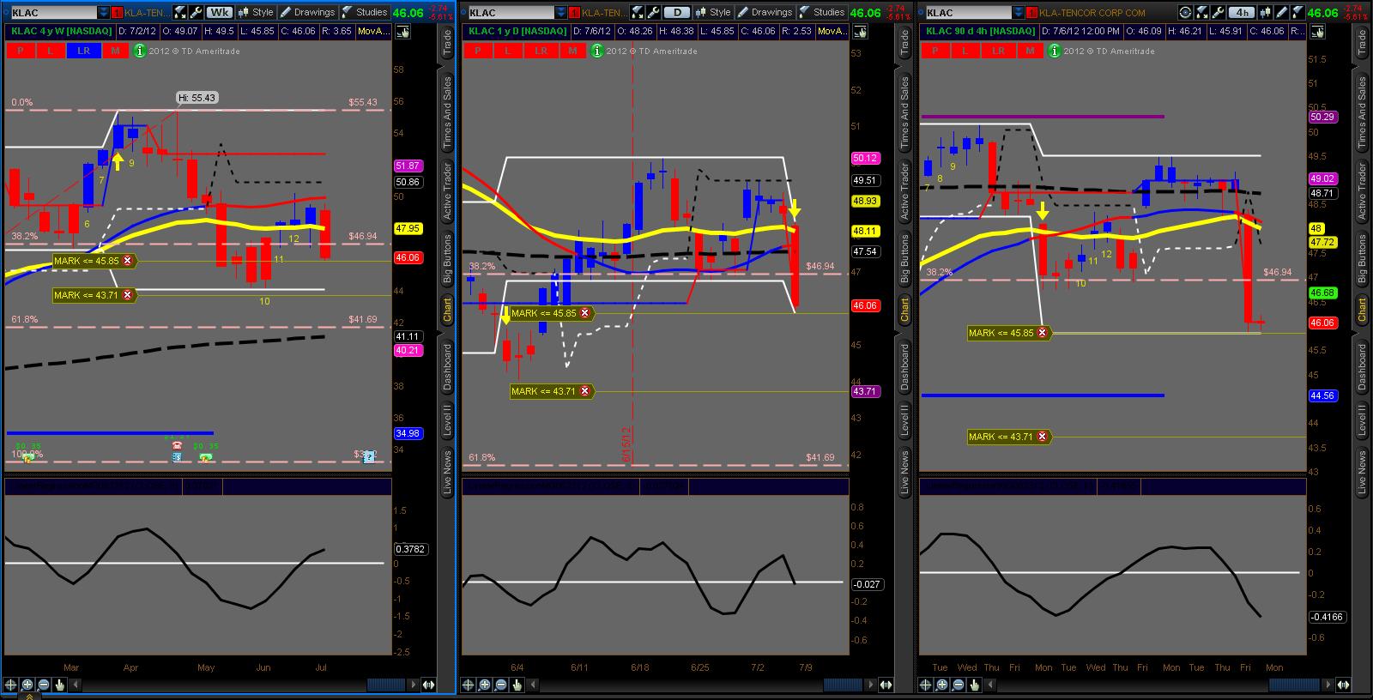Open the Studies menu in weekly chart
1373x700 pixels.
[364, 12]
